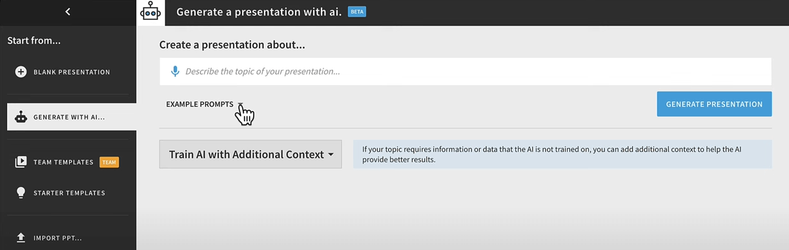The width and height of the screenshot is (789, 250).
Task: Click the lightbulb icon beside Starter Templates
Action: [21, 193]
